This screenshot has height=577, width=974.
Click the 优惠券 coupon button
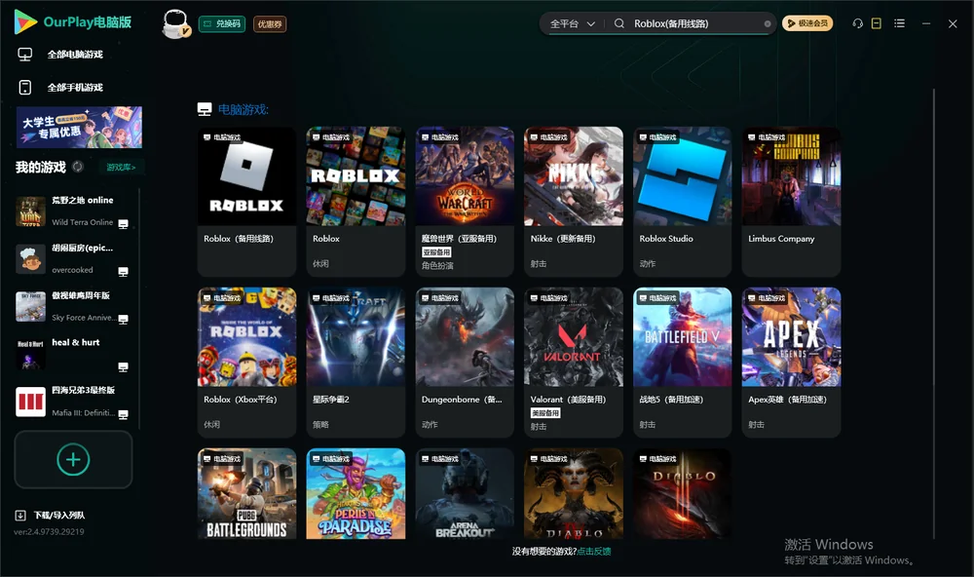click(270, 24)
